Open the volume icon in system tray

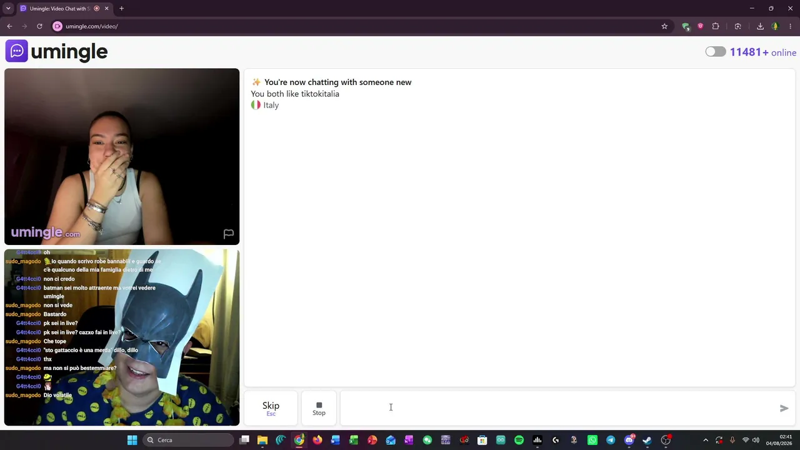tap(756, 440)
